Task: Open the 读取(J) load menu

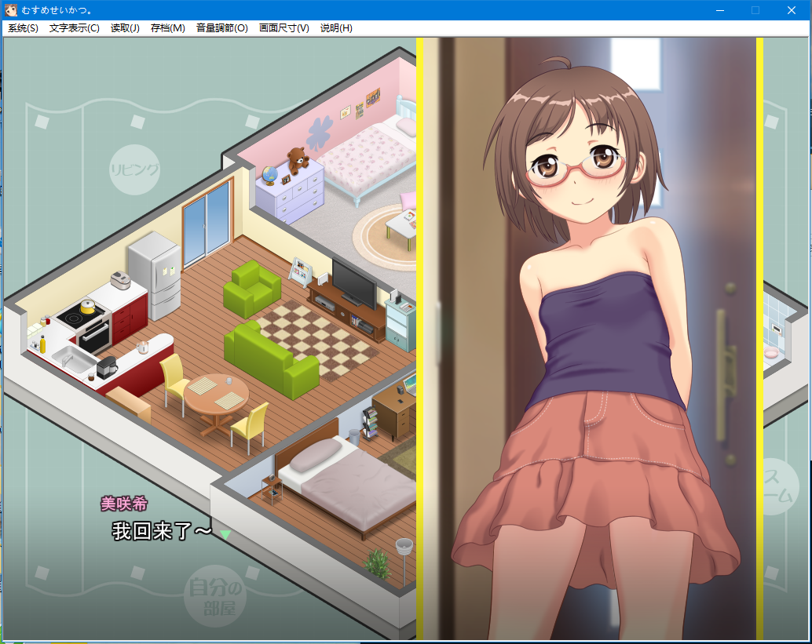Action: click(125, 28)
